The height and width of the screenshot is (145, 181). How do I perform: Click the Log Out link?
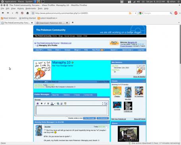coord(141,50)
